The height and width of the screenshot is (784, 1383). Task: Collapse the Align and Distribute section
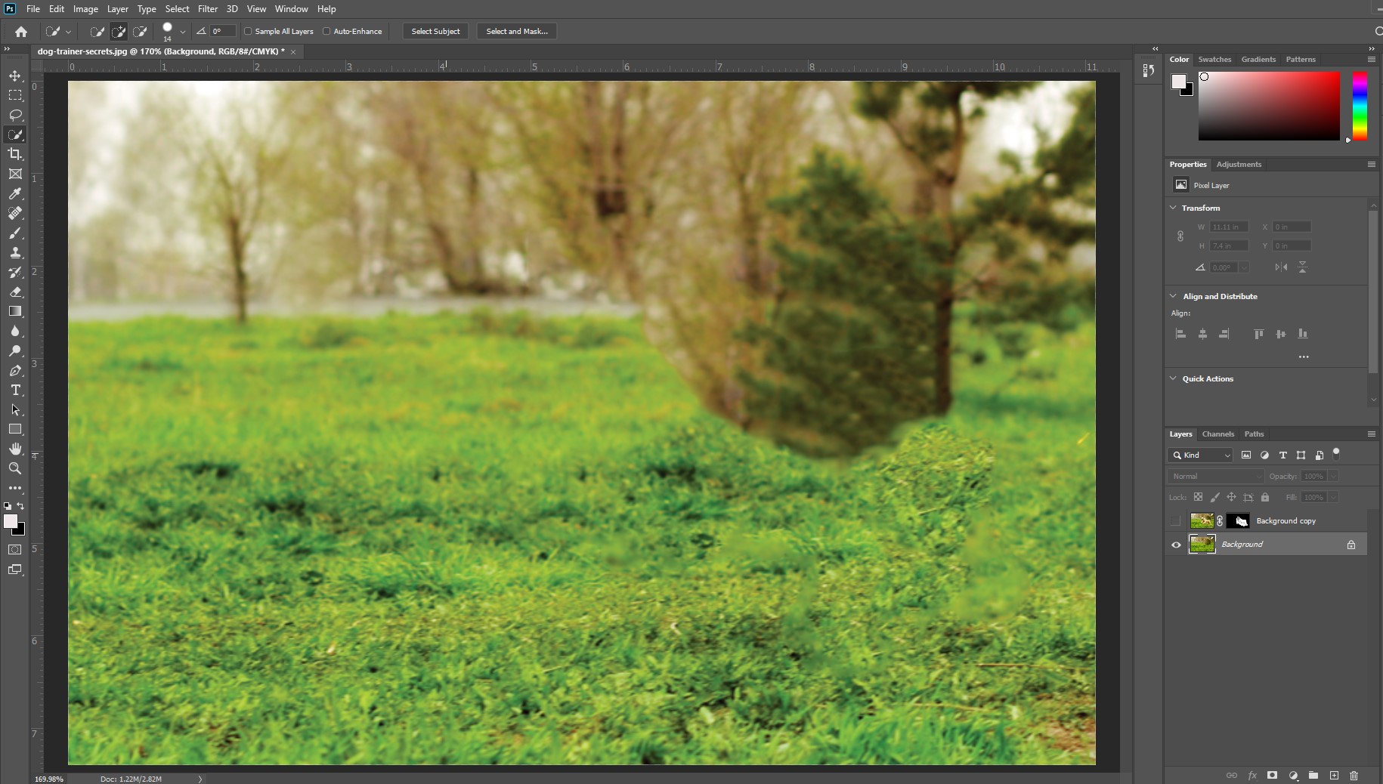1173,296
